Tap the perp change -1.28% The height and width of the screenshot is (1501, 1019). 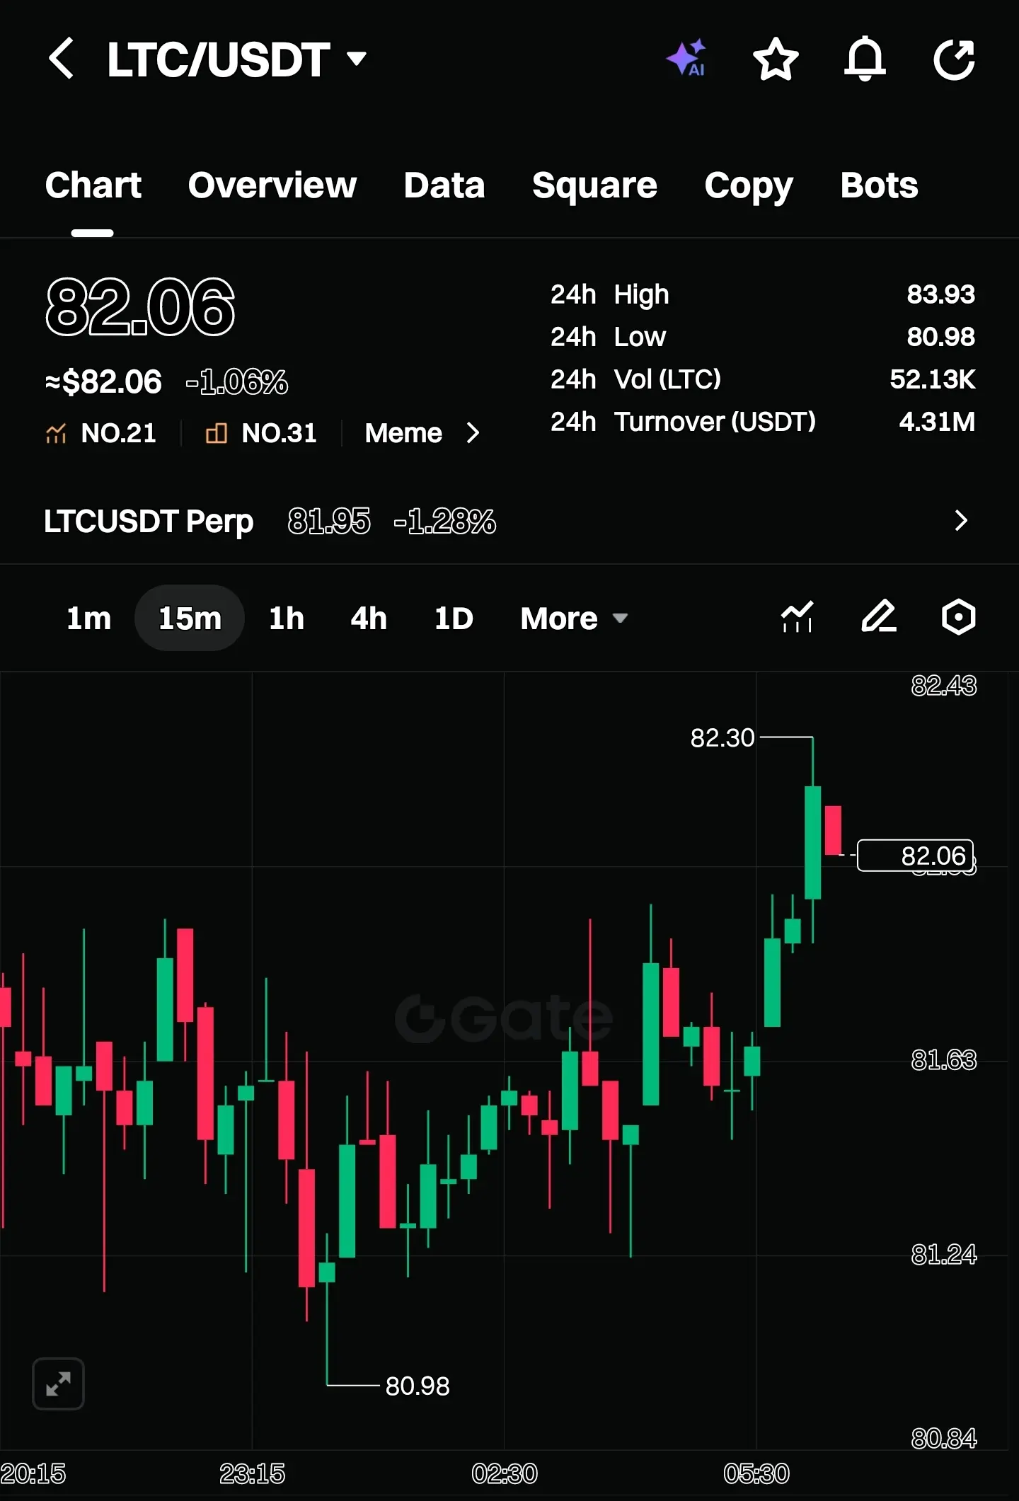coord(445,522)
